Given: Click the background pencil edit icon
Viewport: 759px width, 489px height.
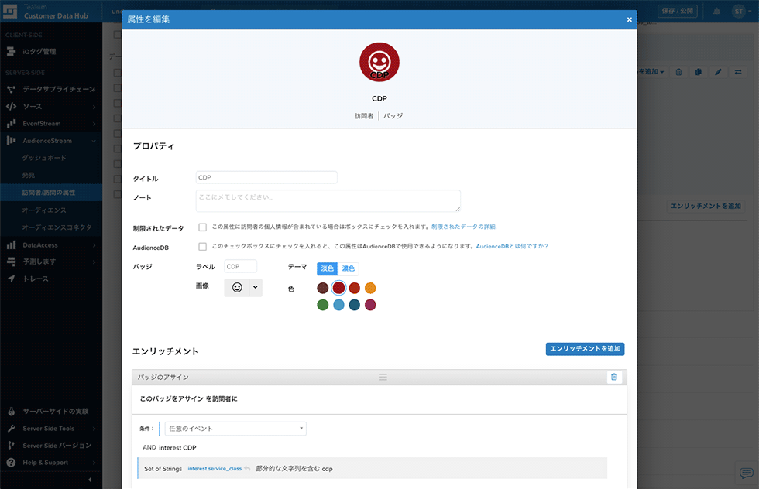Looking at the screenshot, I should (719, 72).
